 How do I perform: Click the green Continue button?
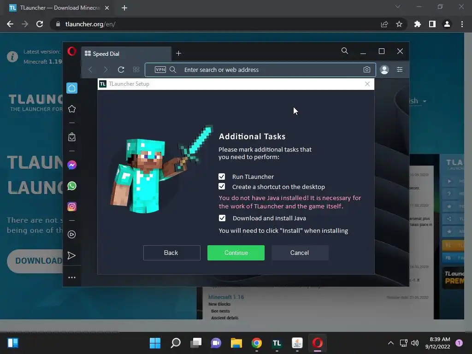pos(236,253)
